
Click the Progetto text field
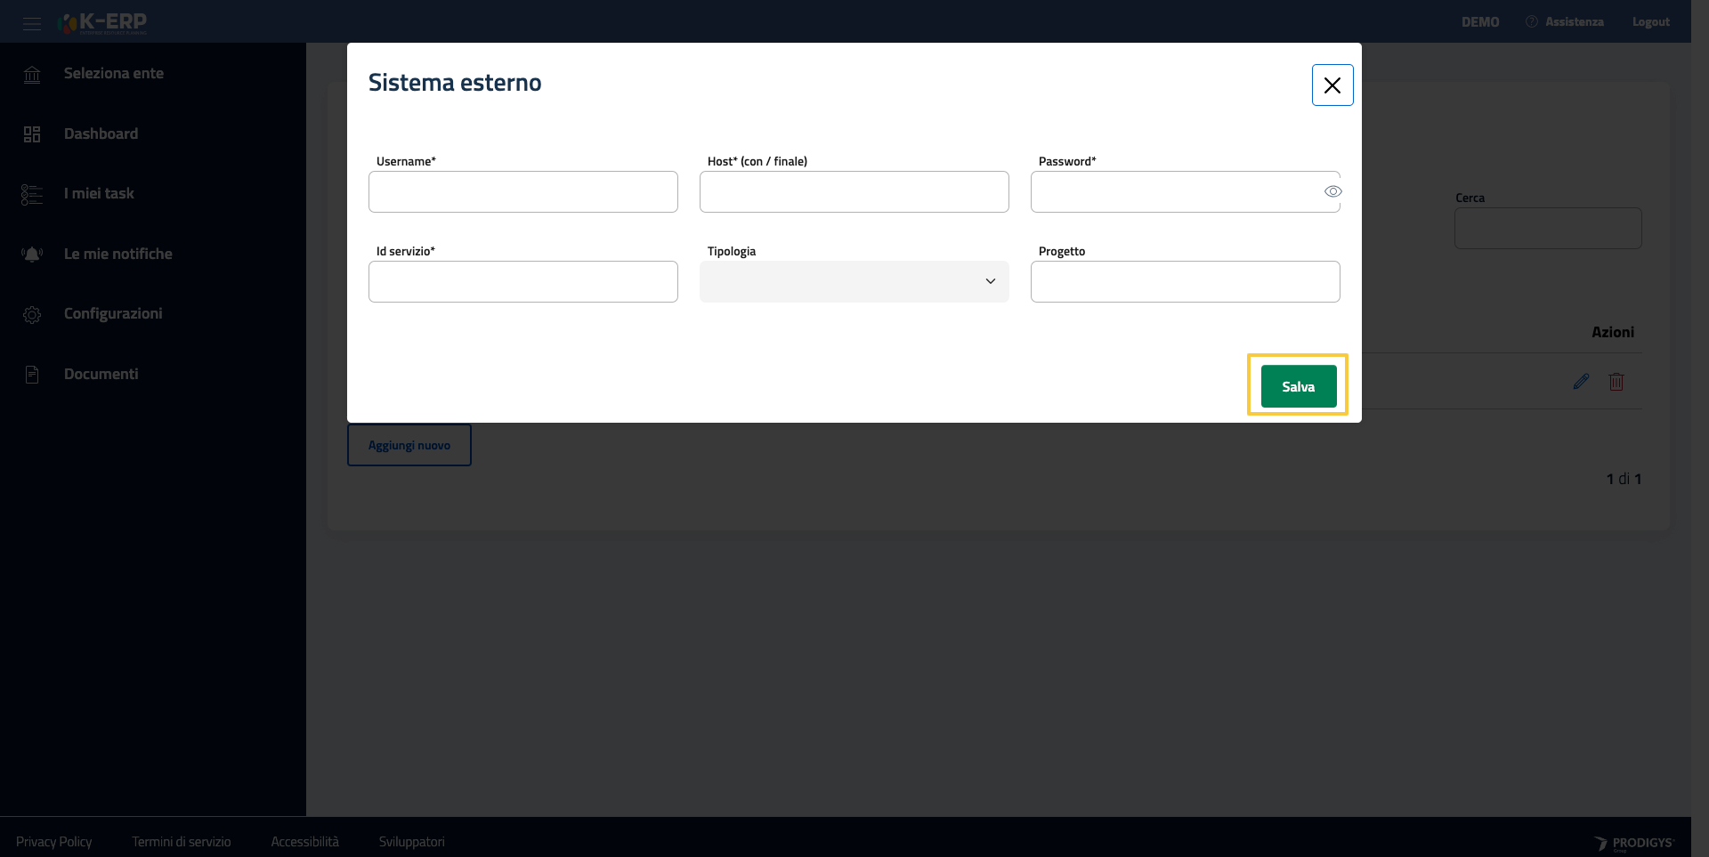(1185, 282)
